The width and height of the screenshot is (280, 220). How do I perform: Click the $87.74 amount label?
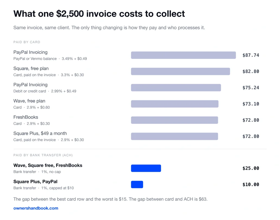[x=251, y=55]
